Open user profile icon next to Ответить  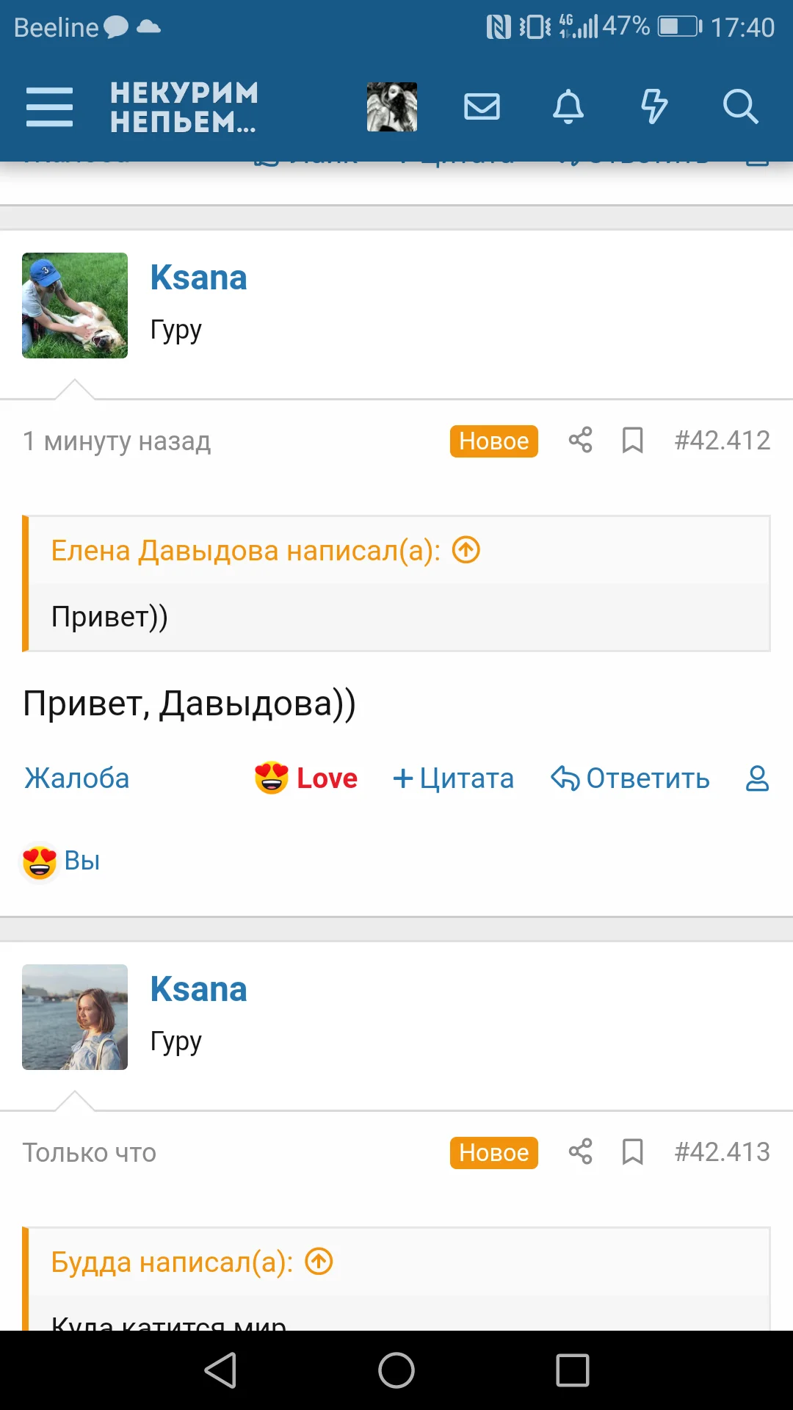pyautogui.click(x=757, y=778)
